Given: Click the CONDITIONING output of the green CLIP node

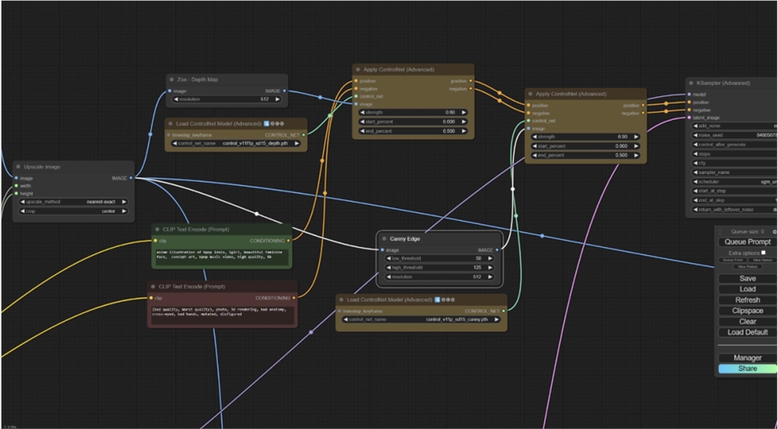Looking at the screenshot, I should [x=289, y=240].
